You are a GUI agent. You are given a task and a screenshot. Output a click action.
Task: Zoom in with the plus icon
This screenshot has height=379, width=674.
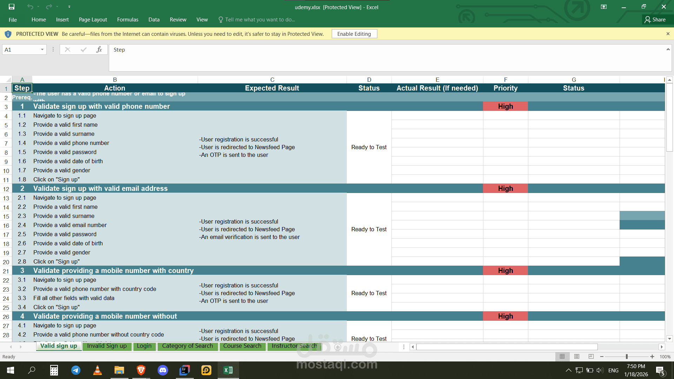(652, 357)
